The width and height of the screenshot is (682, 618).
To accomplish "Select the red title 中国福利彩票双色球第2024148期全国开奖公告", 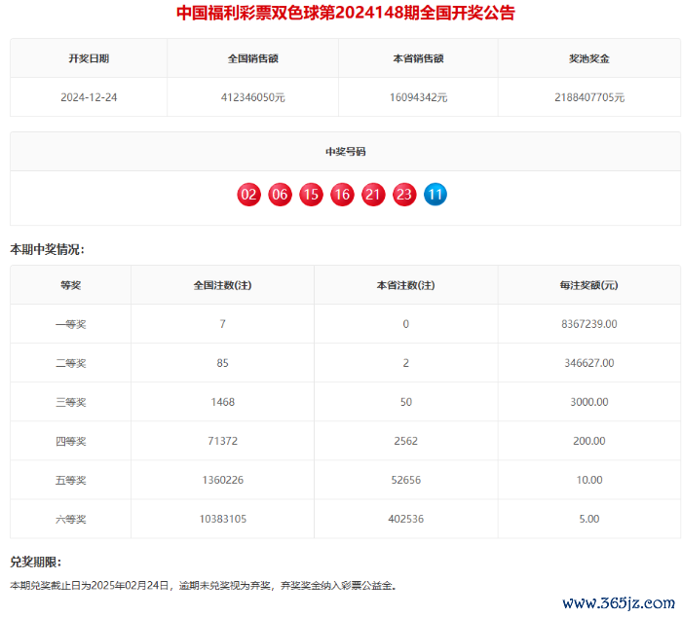I will point(345,13).
